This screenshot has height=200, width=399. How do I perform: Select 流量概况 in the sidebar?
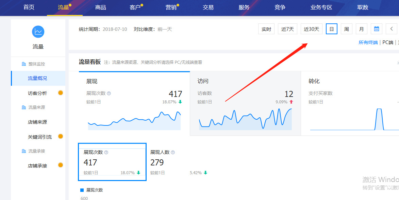tap(38, 78)
